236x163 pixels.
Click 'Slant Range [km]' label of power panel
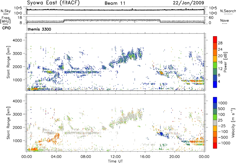coord(8,62)
